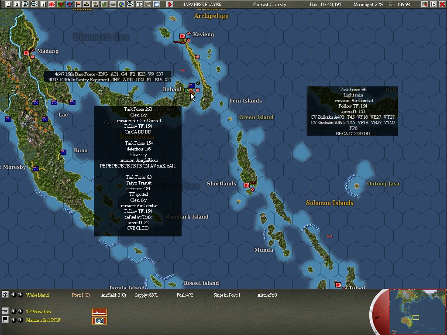Select the red task force near Solomon Islands
The height and width of the screenshot is (335, 447).
[330, 236]
